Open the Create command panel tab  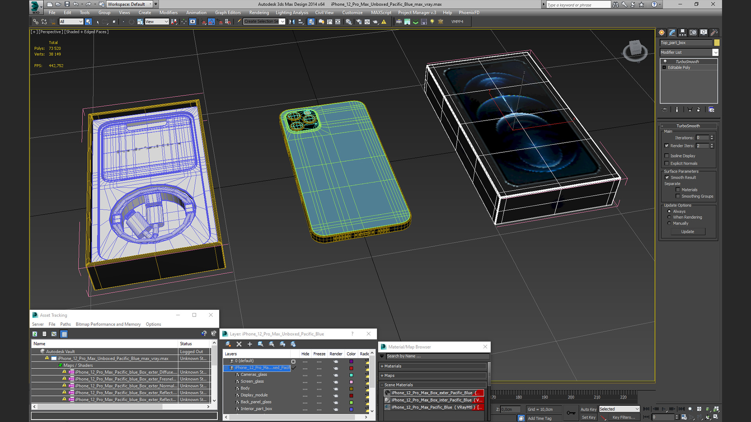(661, 32)
